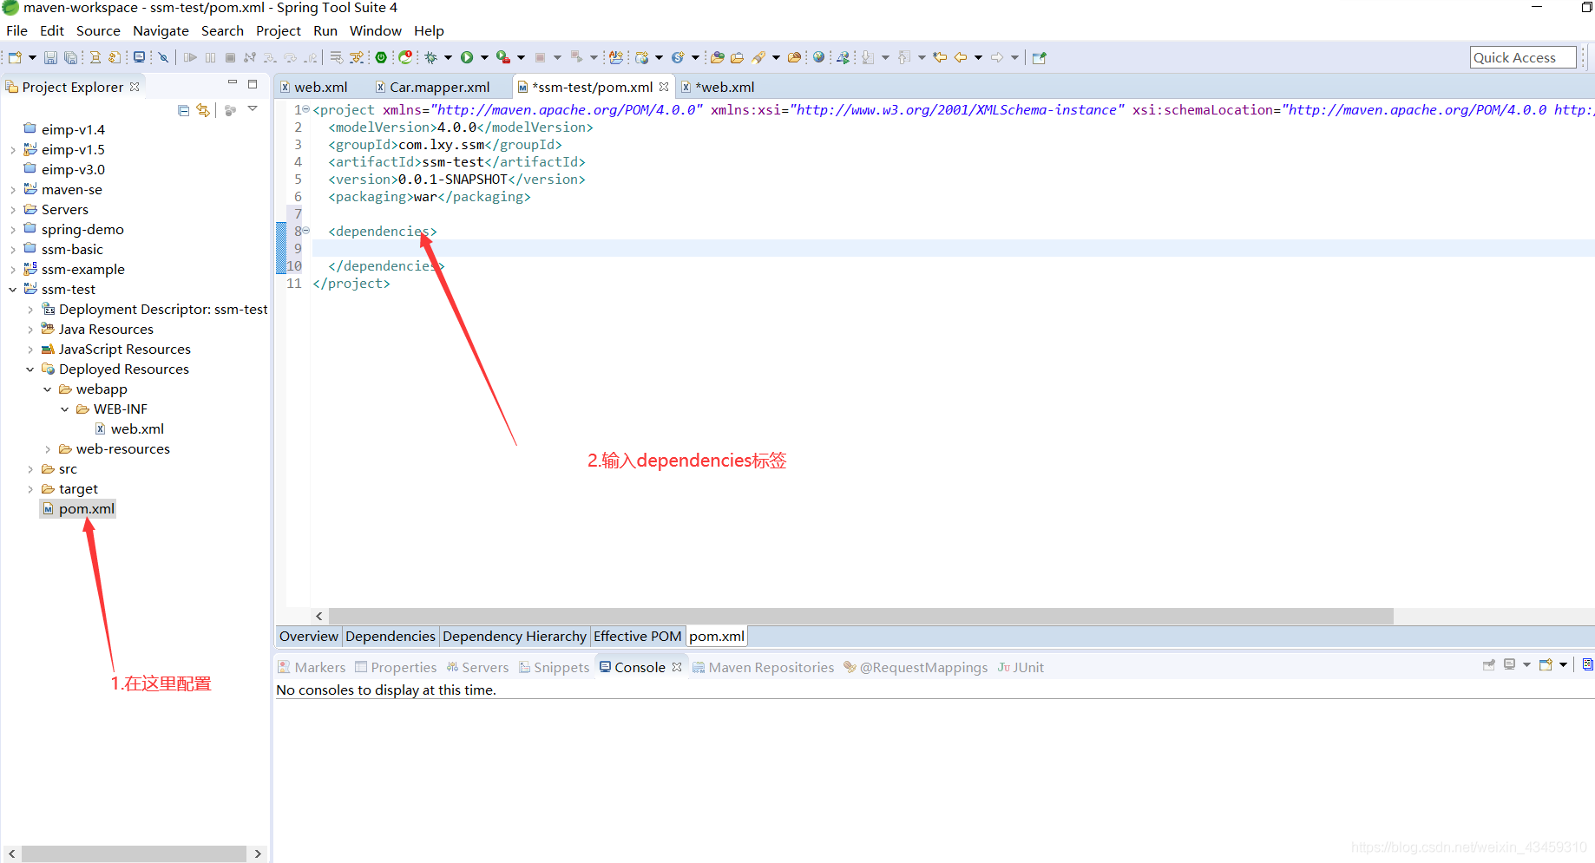Collapse the WEB-INF folder
The height and width of the screenshot is (863, 1595).
[x=65, y=409]
